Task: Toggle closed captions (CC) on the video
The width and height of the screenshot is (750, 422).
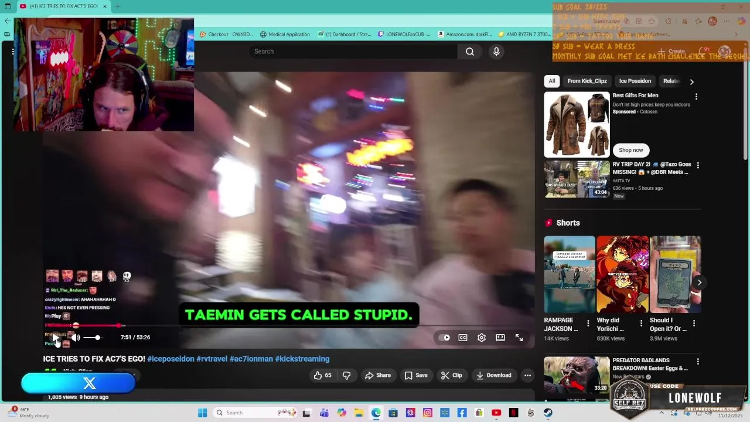Action: tap(463, 338)
